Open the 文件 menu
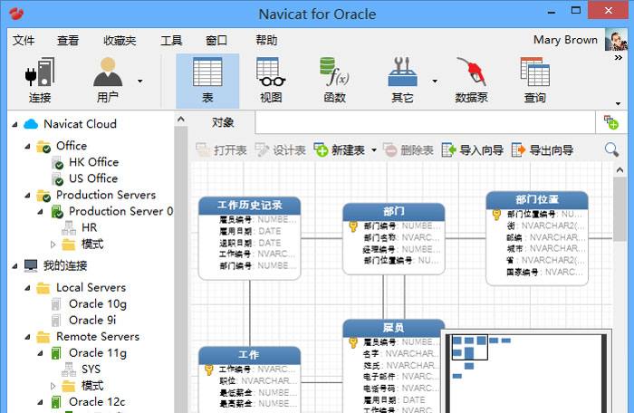Image resolution: width=634 pixels, height=413 pixels. (24, 40)
